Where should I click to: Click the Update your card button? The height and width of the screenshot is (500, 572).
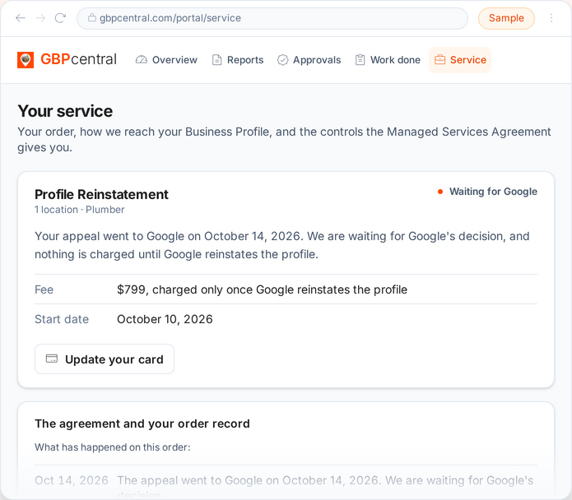(x=105, y=359)
